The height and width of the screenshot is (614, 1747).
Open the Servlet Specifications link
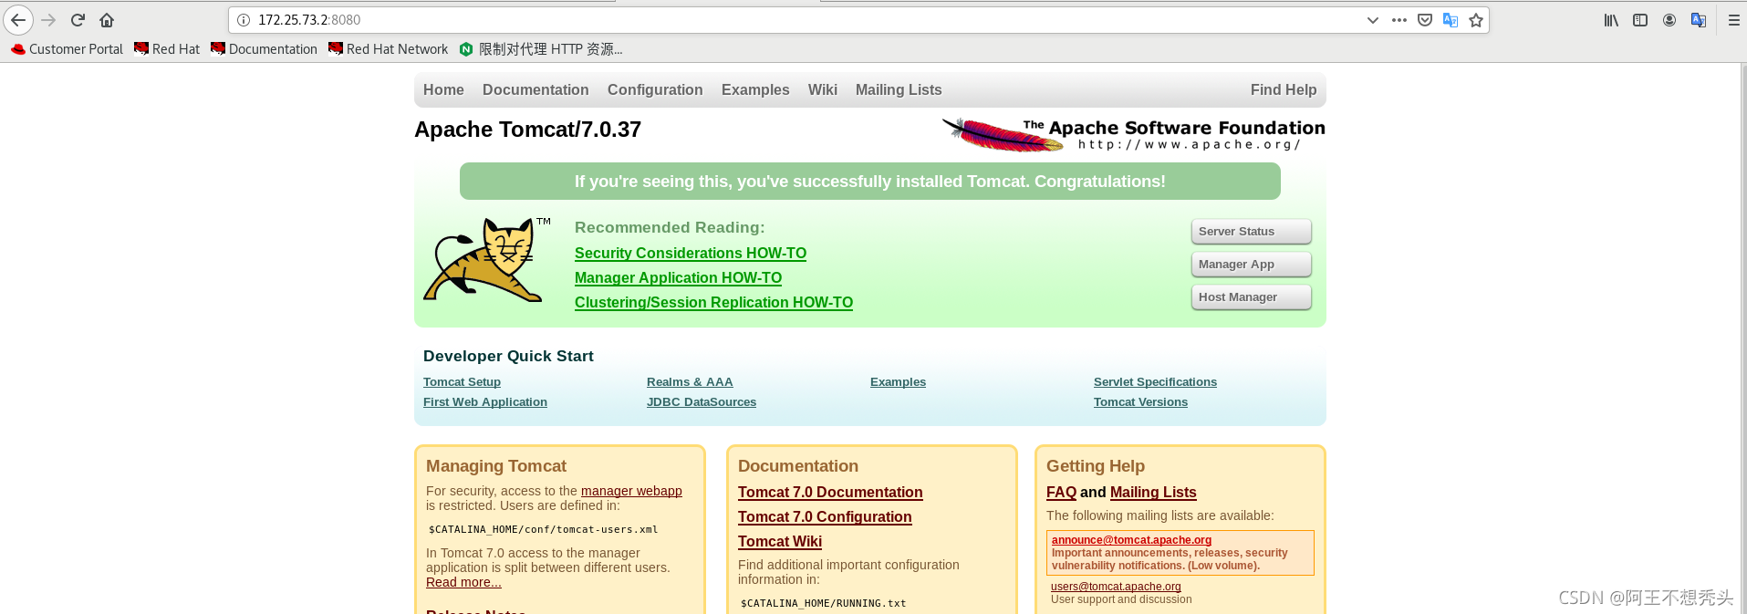click(1155, 382)
